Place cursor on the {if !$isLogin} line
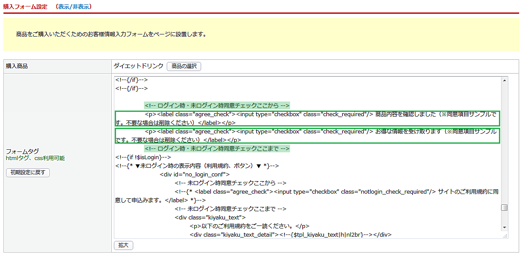The height and width of the screenshot is (256, 523). (143, 157)
